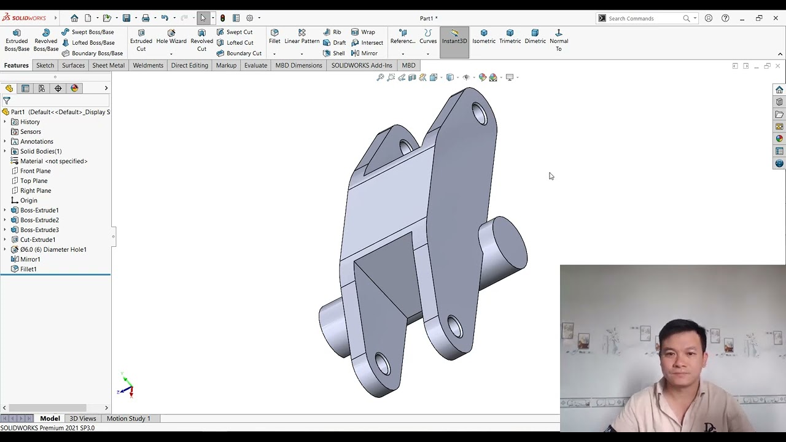Choose the Rib feature
The height and width of the screenshot is (442, 786).
[x=332, y=32]
